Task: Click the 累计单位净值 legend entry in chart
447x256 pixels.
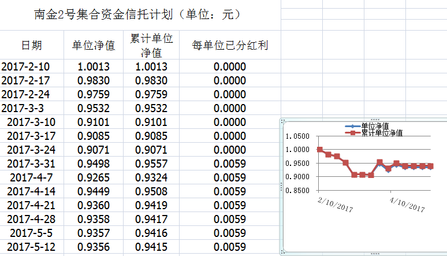Action: pyautogui.click(x=381, y=132)
